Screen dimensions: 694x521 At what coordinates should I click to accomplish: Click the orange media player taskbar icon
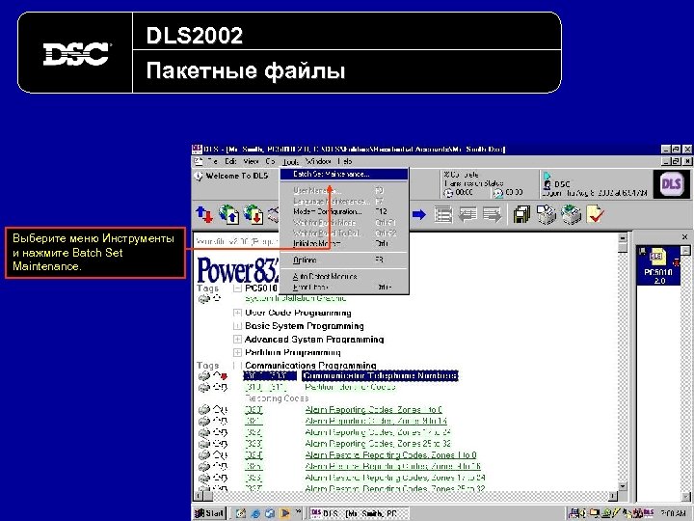click(285, 513)
